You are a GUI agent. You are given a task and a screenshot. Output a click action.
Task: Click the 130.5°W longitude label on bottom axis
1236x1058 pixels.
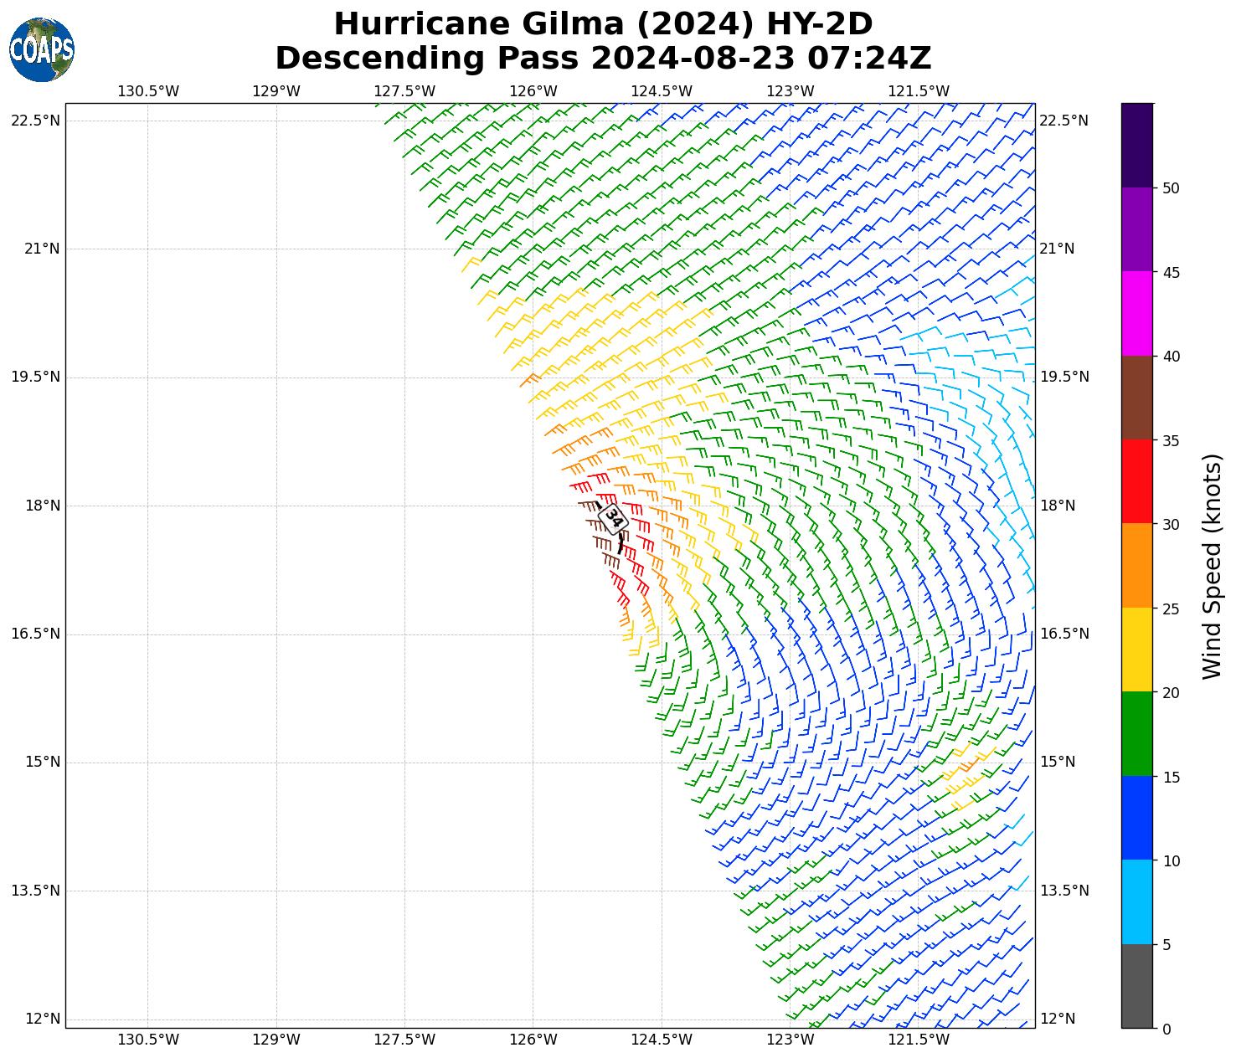point(148,1040)
